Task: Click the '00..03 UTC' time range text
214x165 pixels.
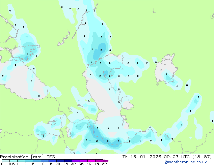Action: pyautogui.click(x=177, y=157)
